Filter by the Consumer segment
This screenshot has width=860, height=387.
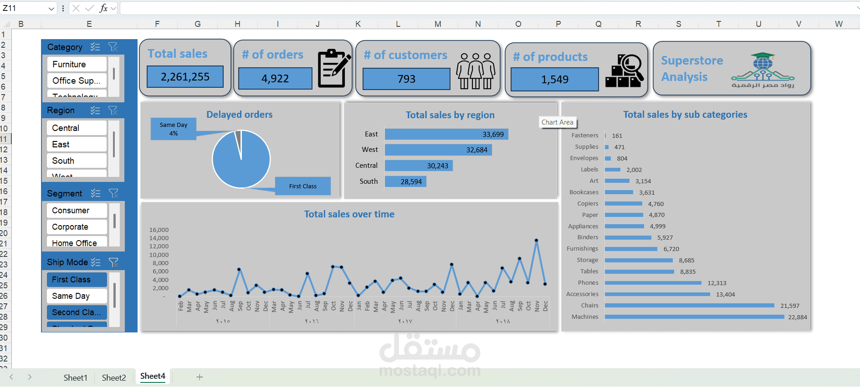77,211
